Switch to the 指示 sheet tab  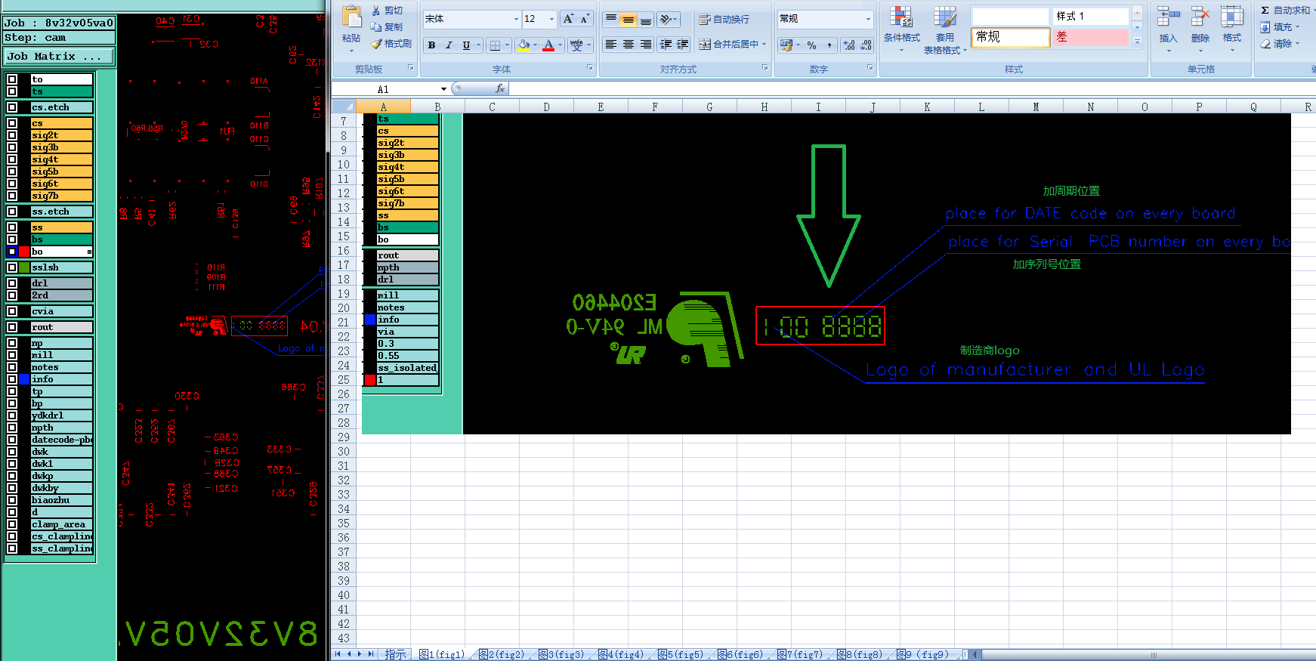point(395,654)
